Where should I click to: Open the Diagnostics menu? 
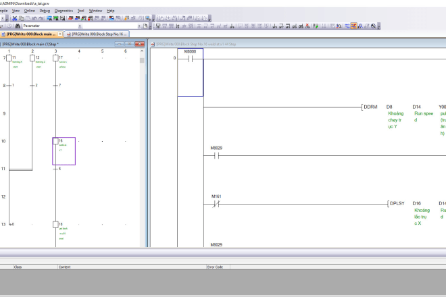point(64,11)
